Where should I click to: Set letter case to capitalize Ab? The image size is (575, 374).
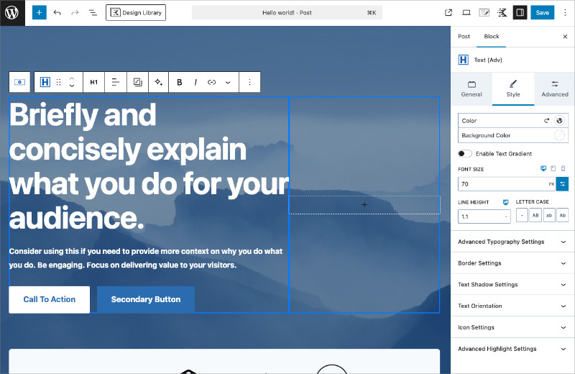click(x=563, y=215)
